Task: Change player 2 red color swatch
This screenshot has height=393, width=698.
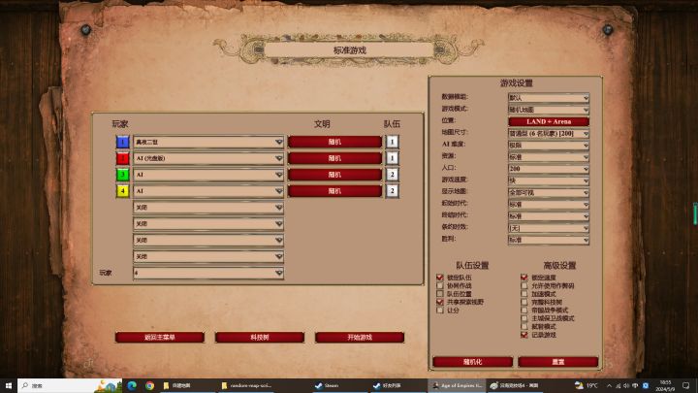Action: point(122,158)
